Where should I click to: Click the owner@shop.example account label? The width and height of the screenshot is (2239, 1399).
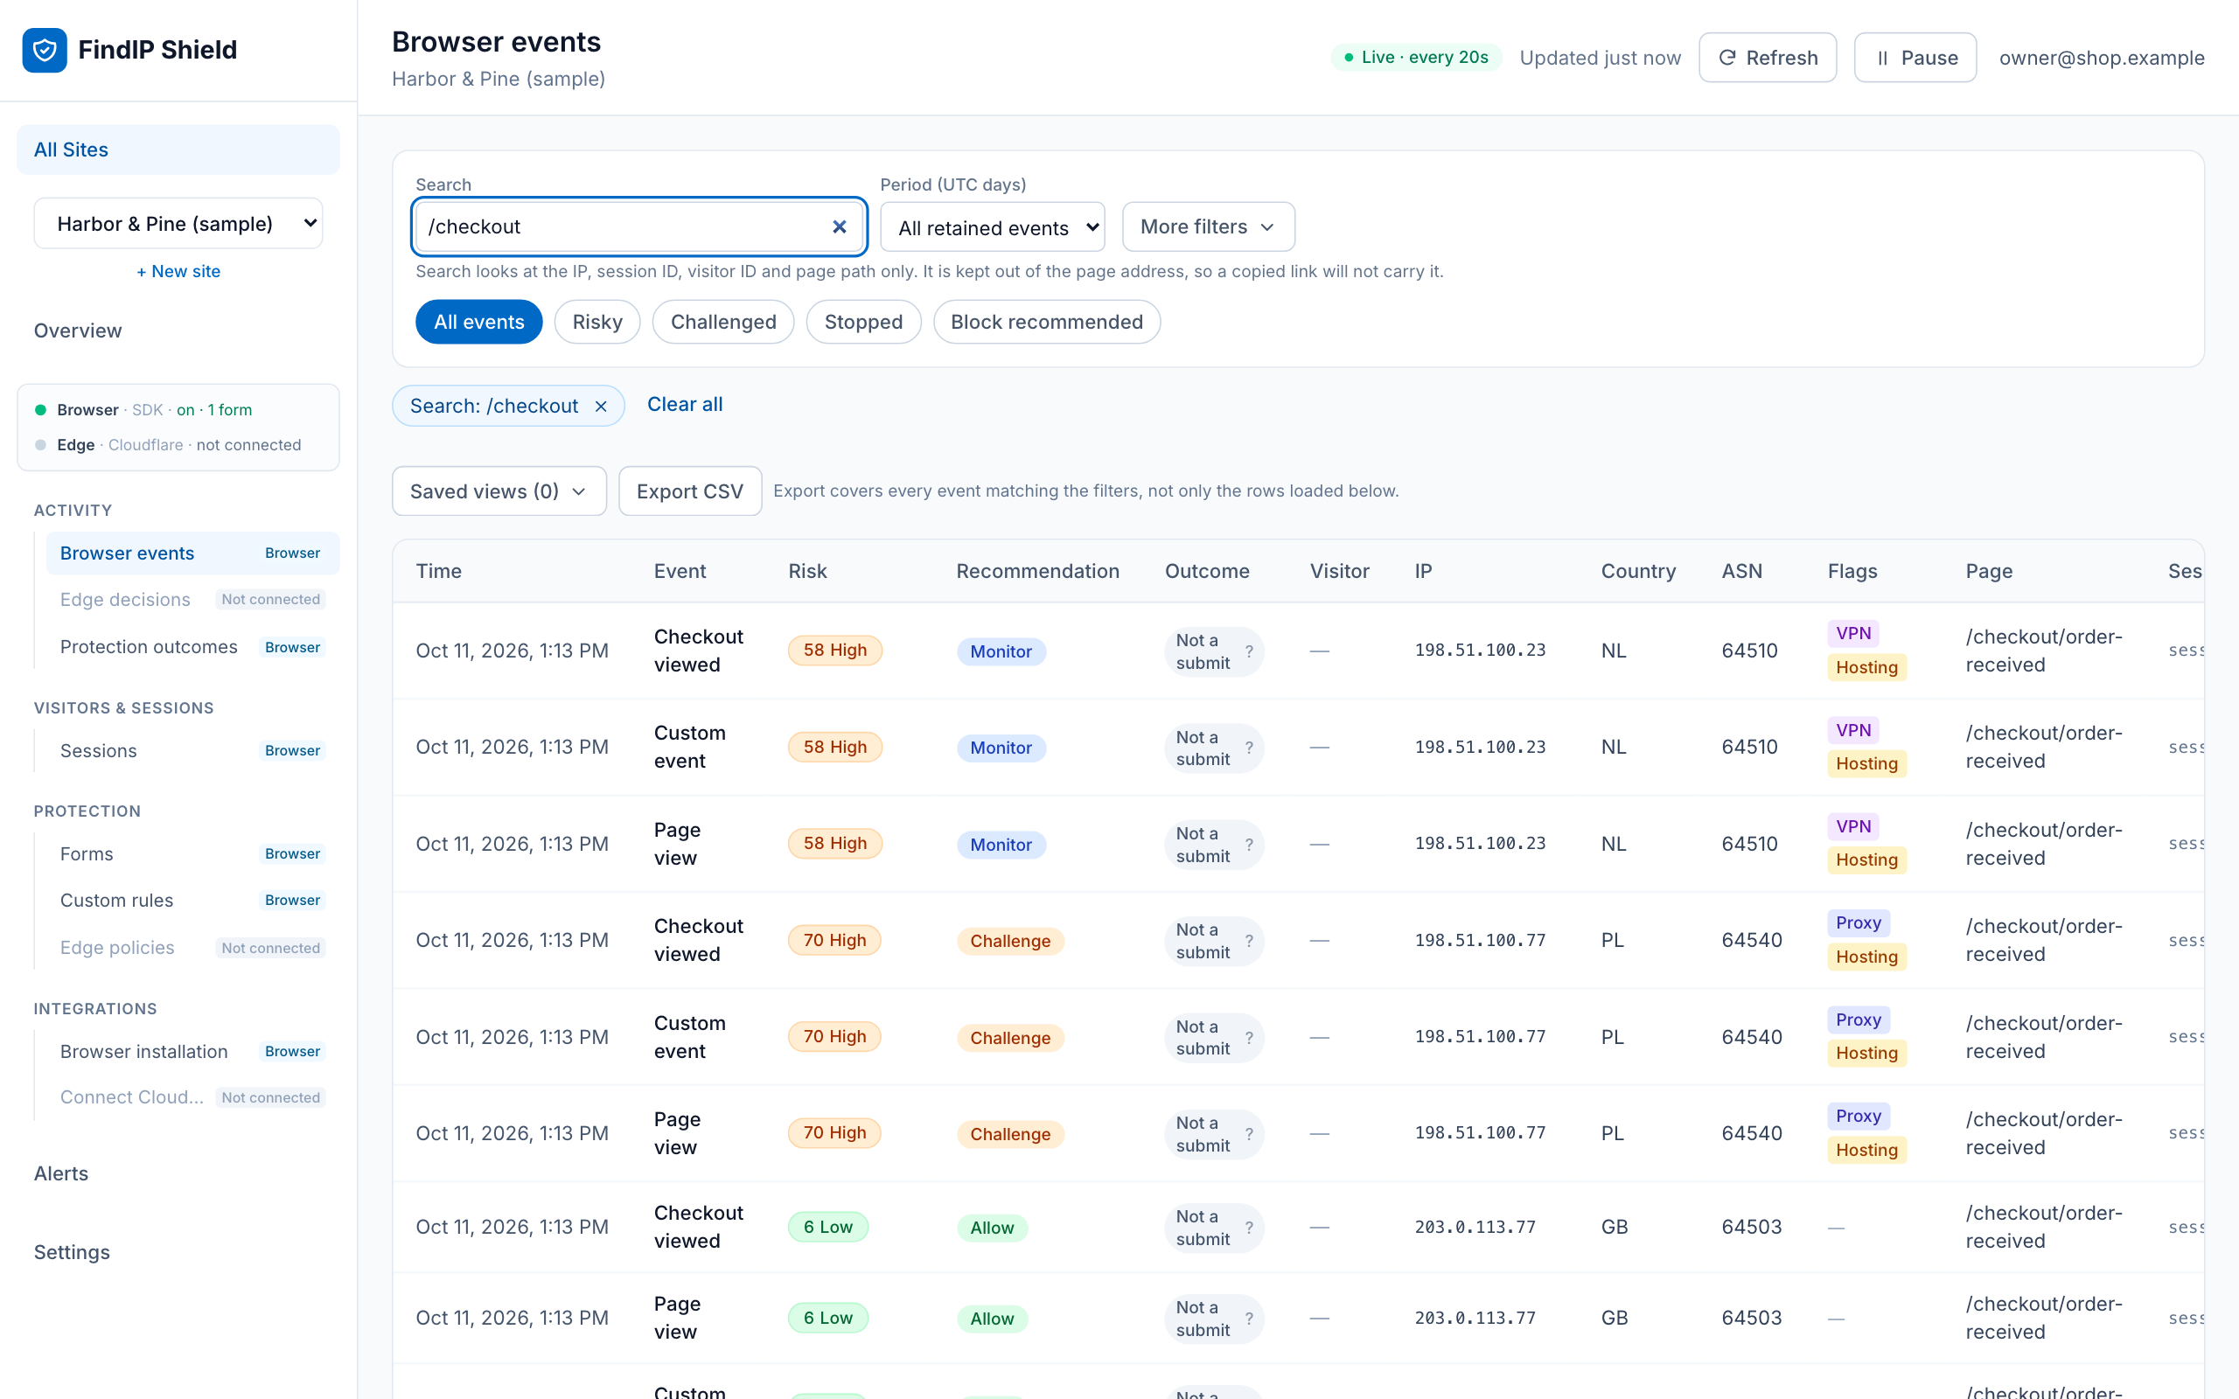[x=2101, y=58]
